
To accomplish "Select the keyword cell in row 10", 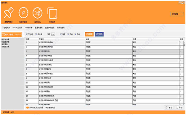I will coord(62,83).
